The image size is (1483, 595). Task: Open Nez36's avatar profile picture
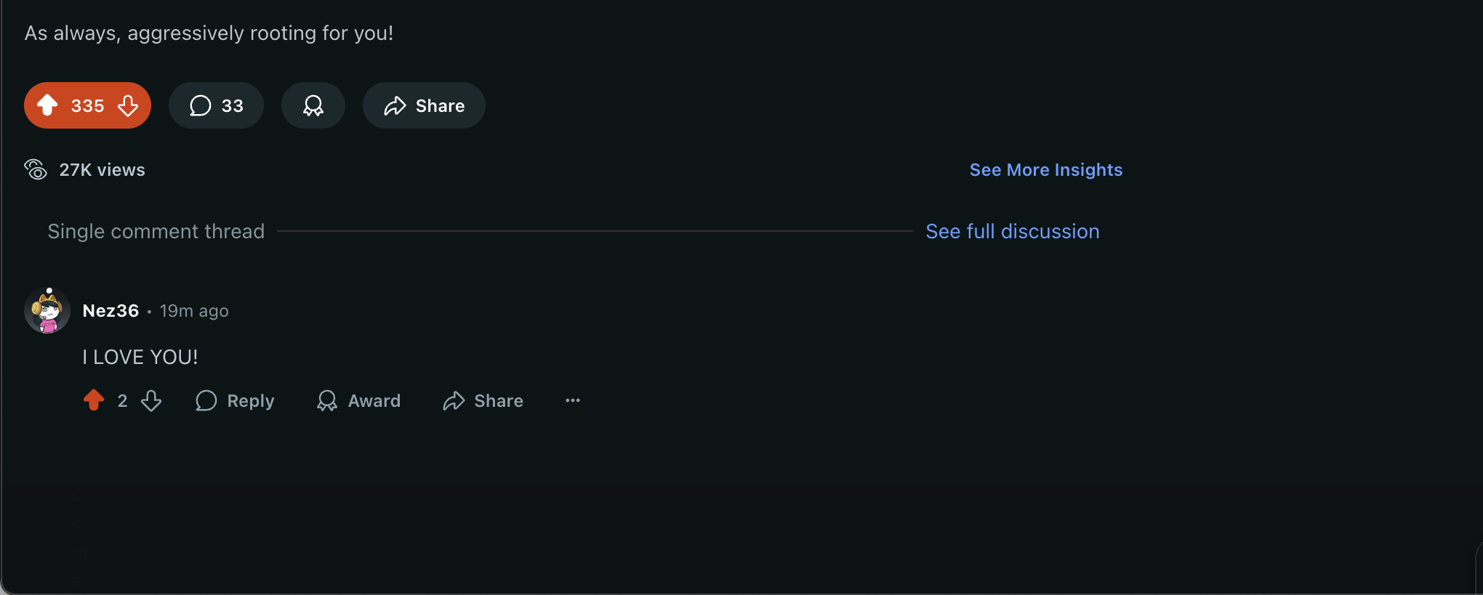[x=47, y=310]
